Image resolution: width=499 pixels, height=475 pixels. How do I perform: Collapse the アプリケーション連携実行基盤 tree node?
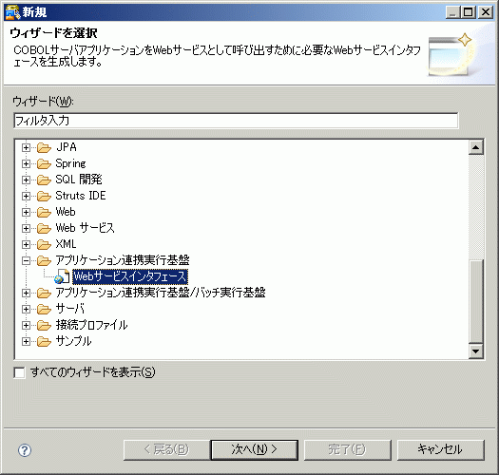[26, 261]
